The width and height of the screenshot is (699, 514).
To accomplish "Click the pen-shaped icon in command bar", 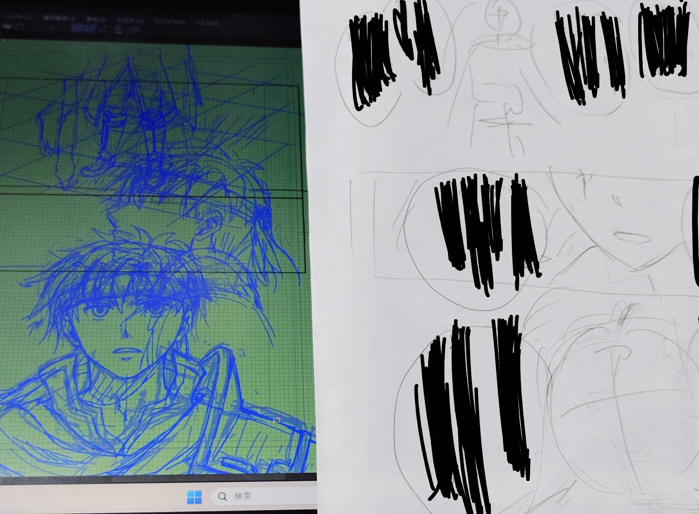I will [x=103, y=28].
